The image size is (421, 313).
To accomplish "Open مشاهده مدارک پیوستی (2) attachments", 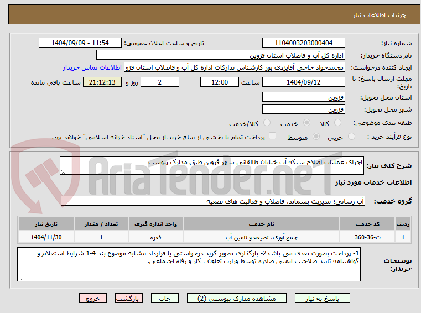I will (237, 299).
